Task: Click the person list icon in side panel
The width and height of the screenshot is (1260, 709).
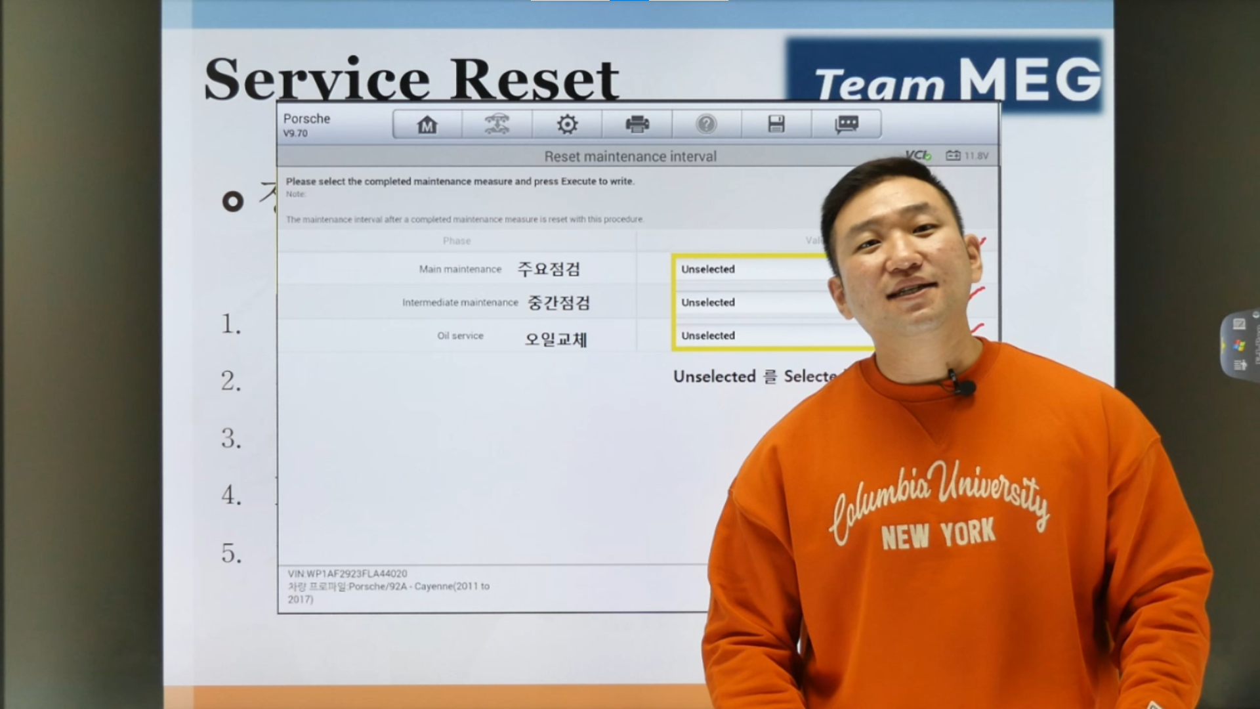Action: [x=1239, y=365]
